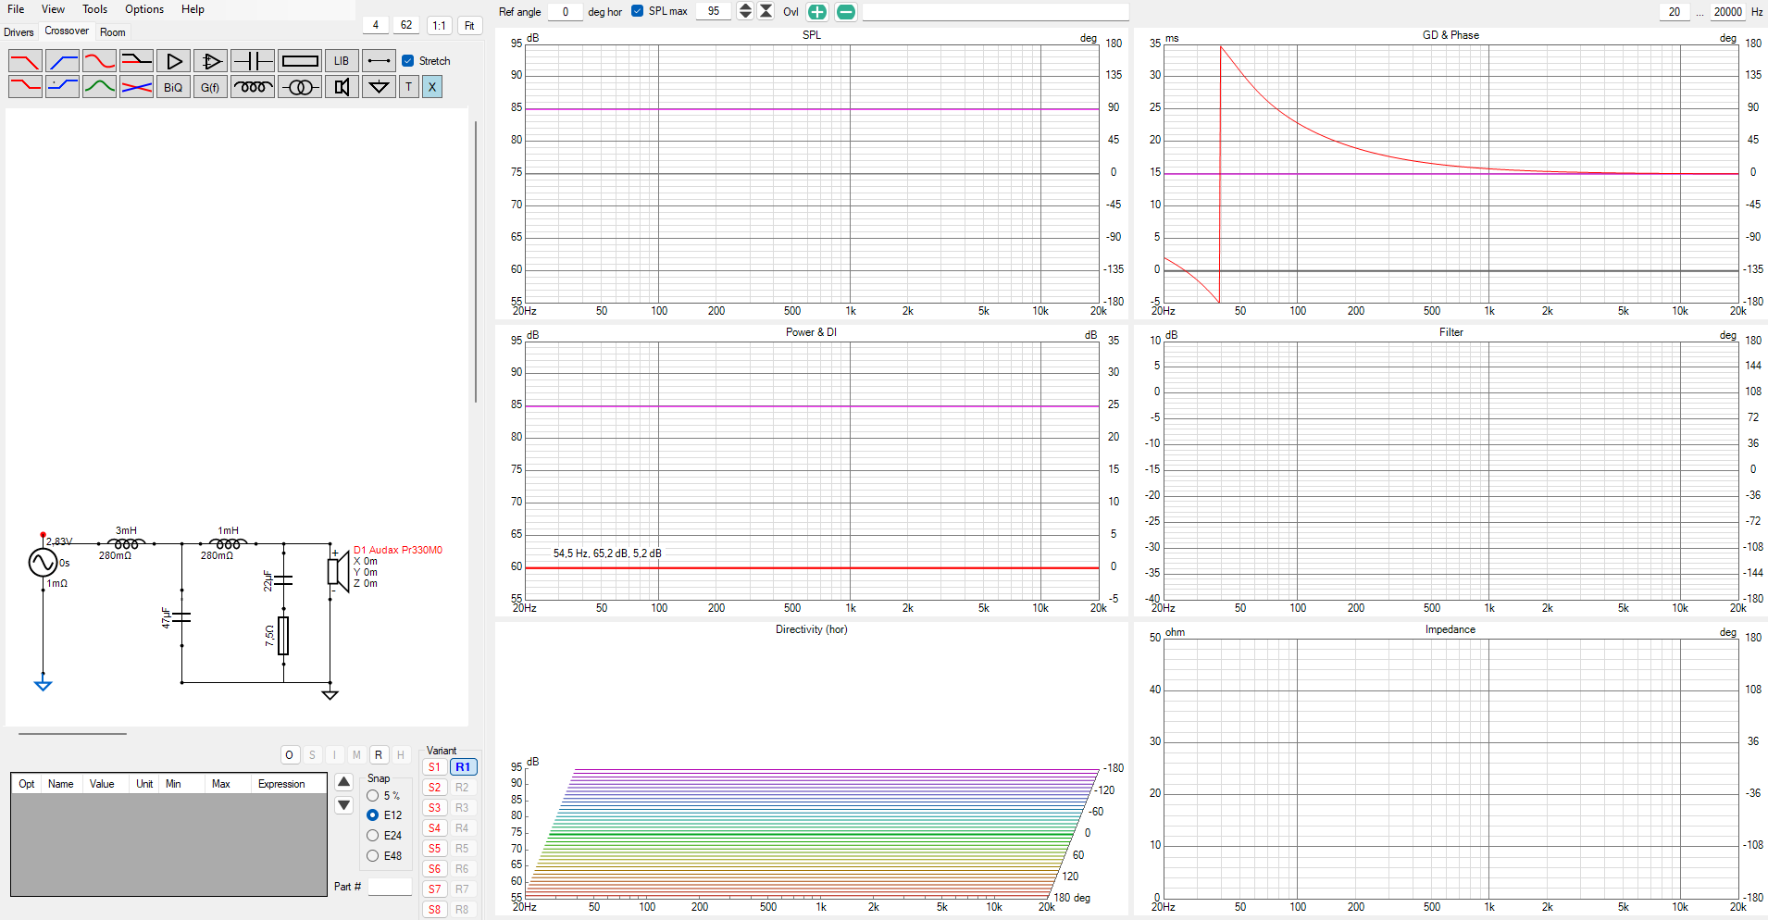Click the Ref angle input field
The width and height of the screenshot is (1768, 920).
565,11
